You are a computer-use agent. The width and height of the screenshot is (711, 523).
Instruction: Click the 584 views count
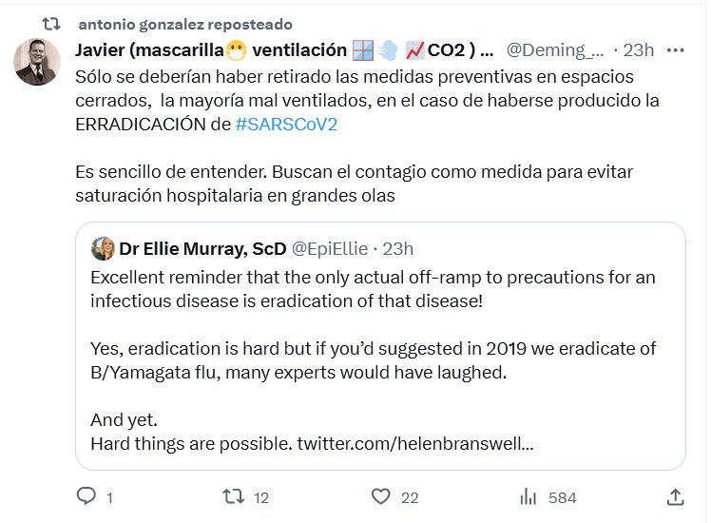pyautogui.click(x=563, y=497)
